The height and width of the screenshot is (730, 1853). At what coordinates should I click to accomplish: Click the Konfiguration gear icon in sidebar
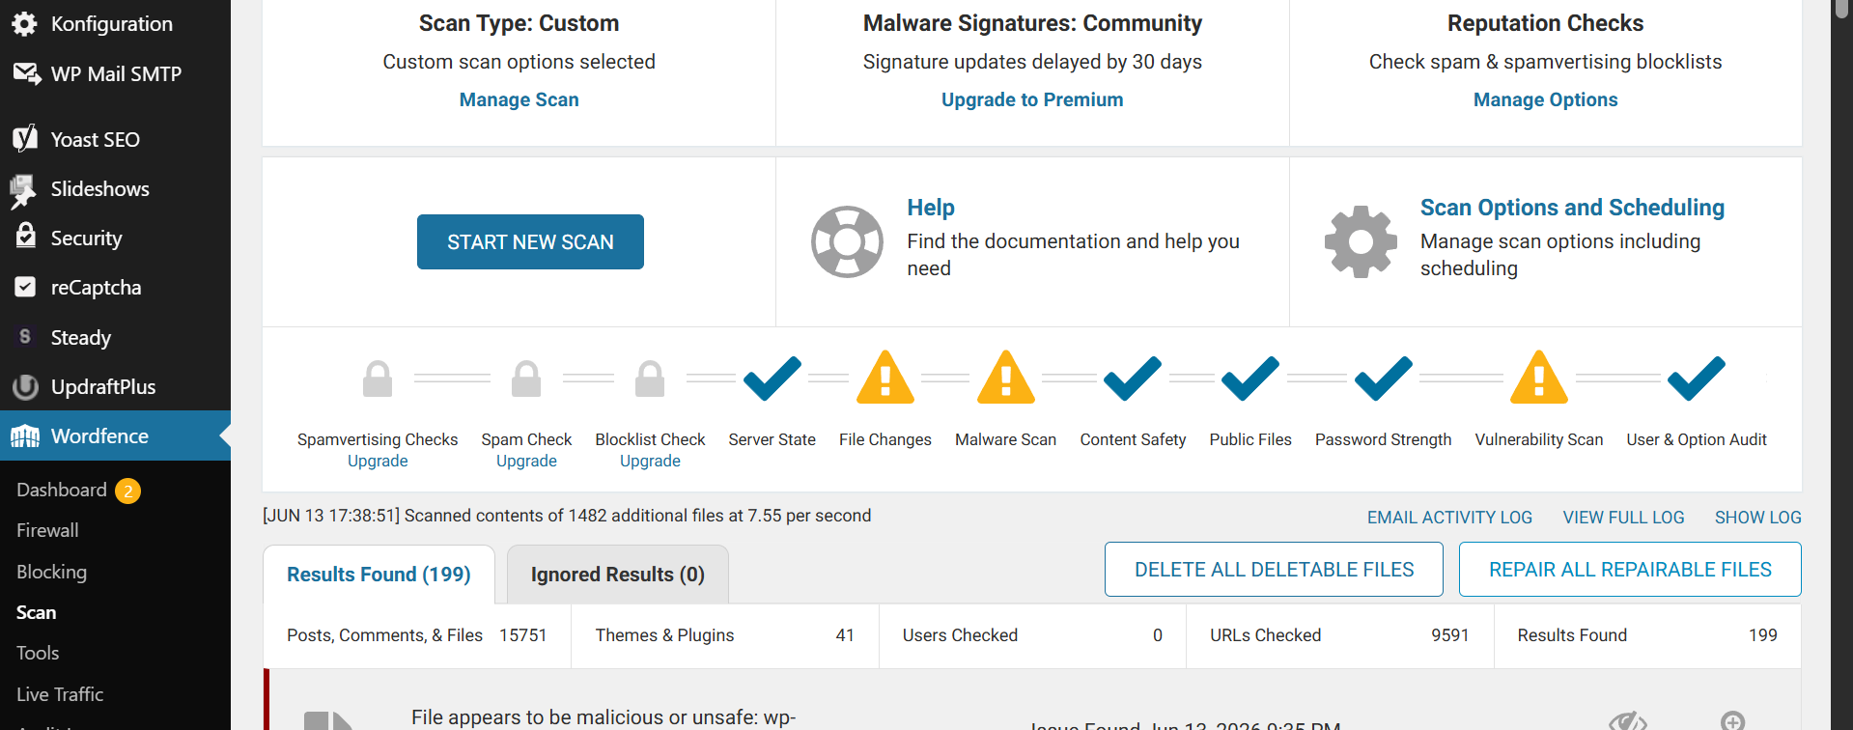pyautogui.click(x=25, y=24)
